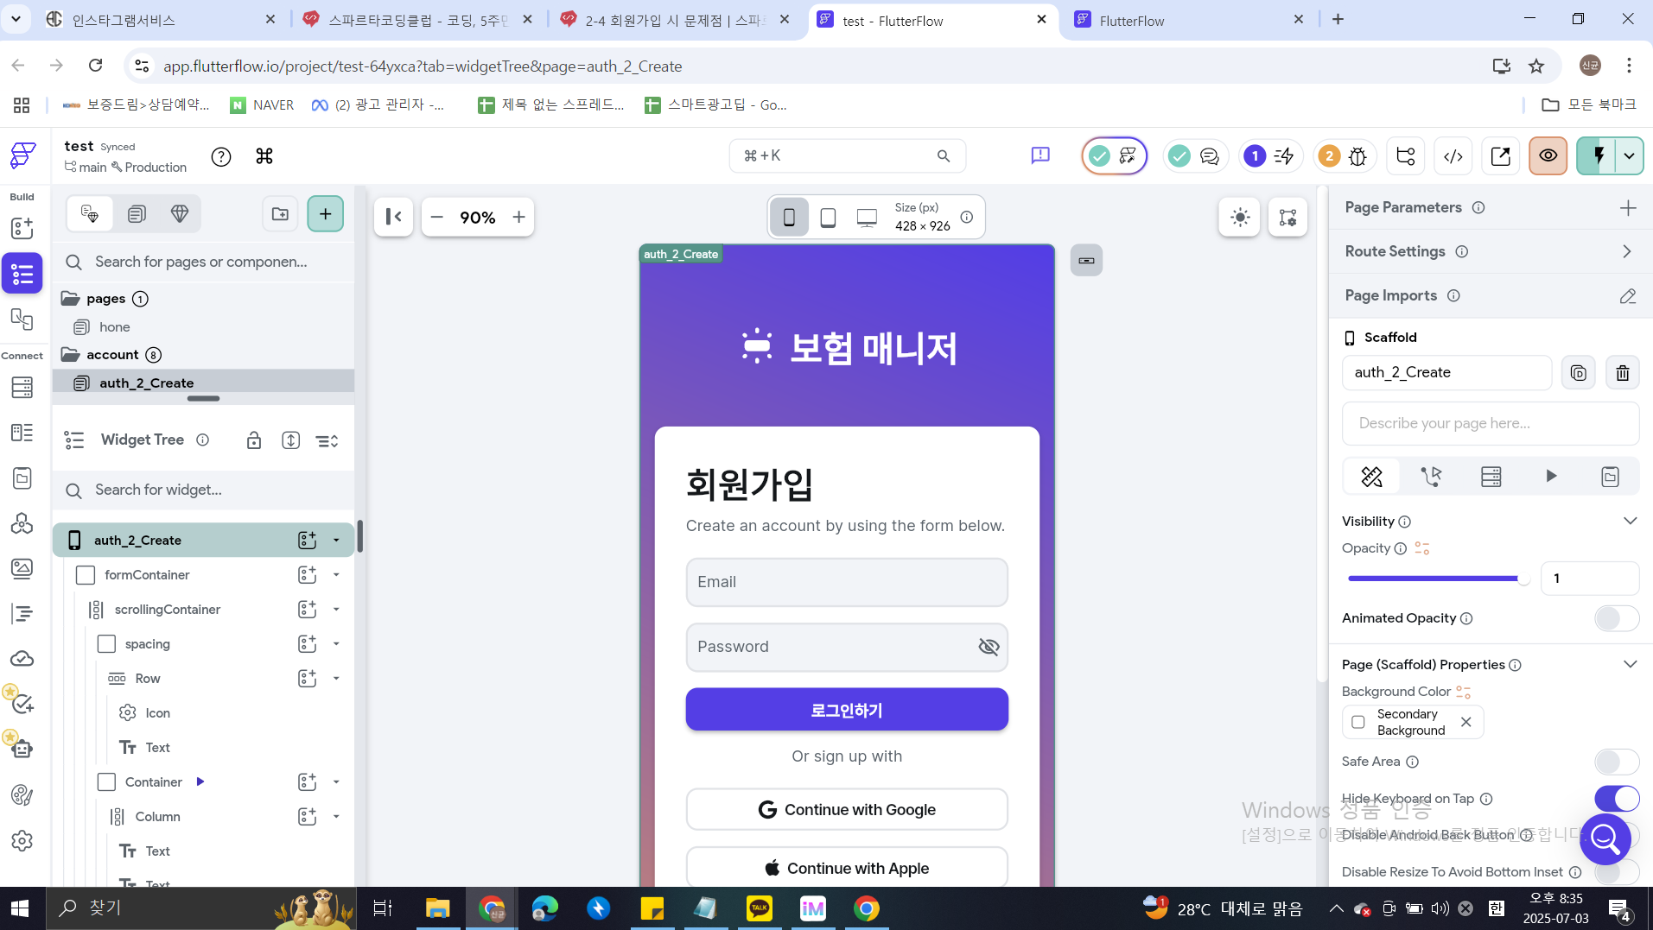Edit Page Imports pencil button
1653x930 pixels.
point(1628,296)
